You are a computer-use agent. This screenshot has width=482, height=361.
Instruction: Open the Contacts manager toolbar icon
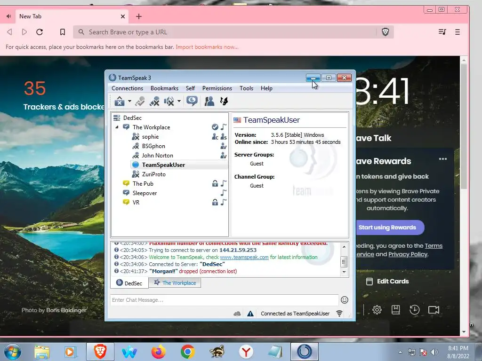209,101
